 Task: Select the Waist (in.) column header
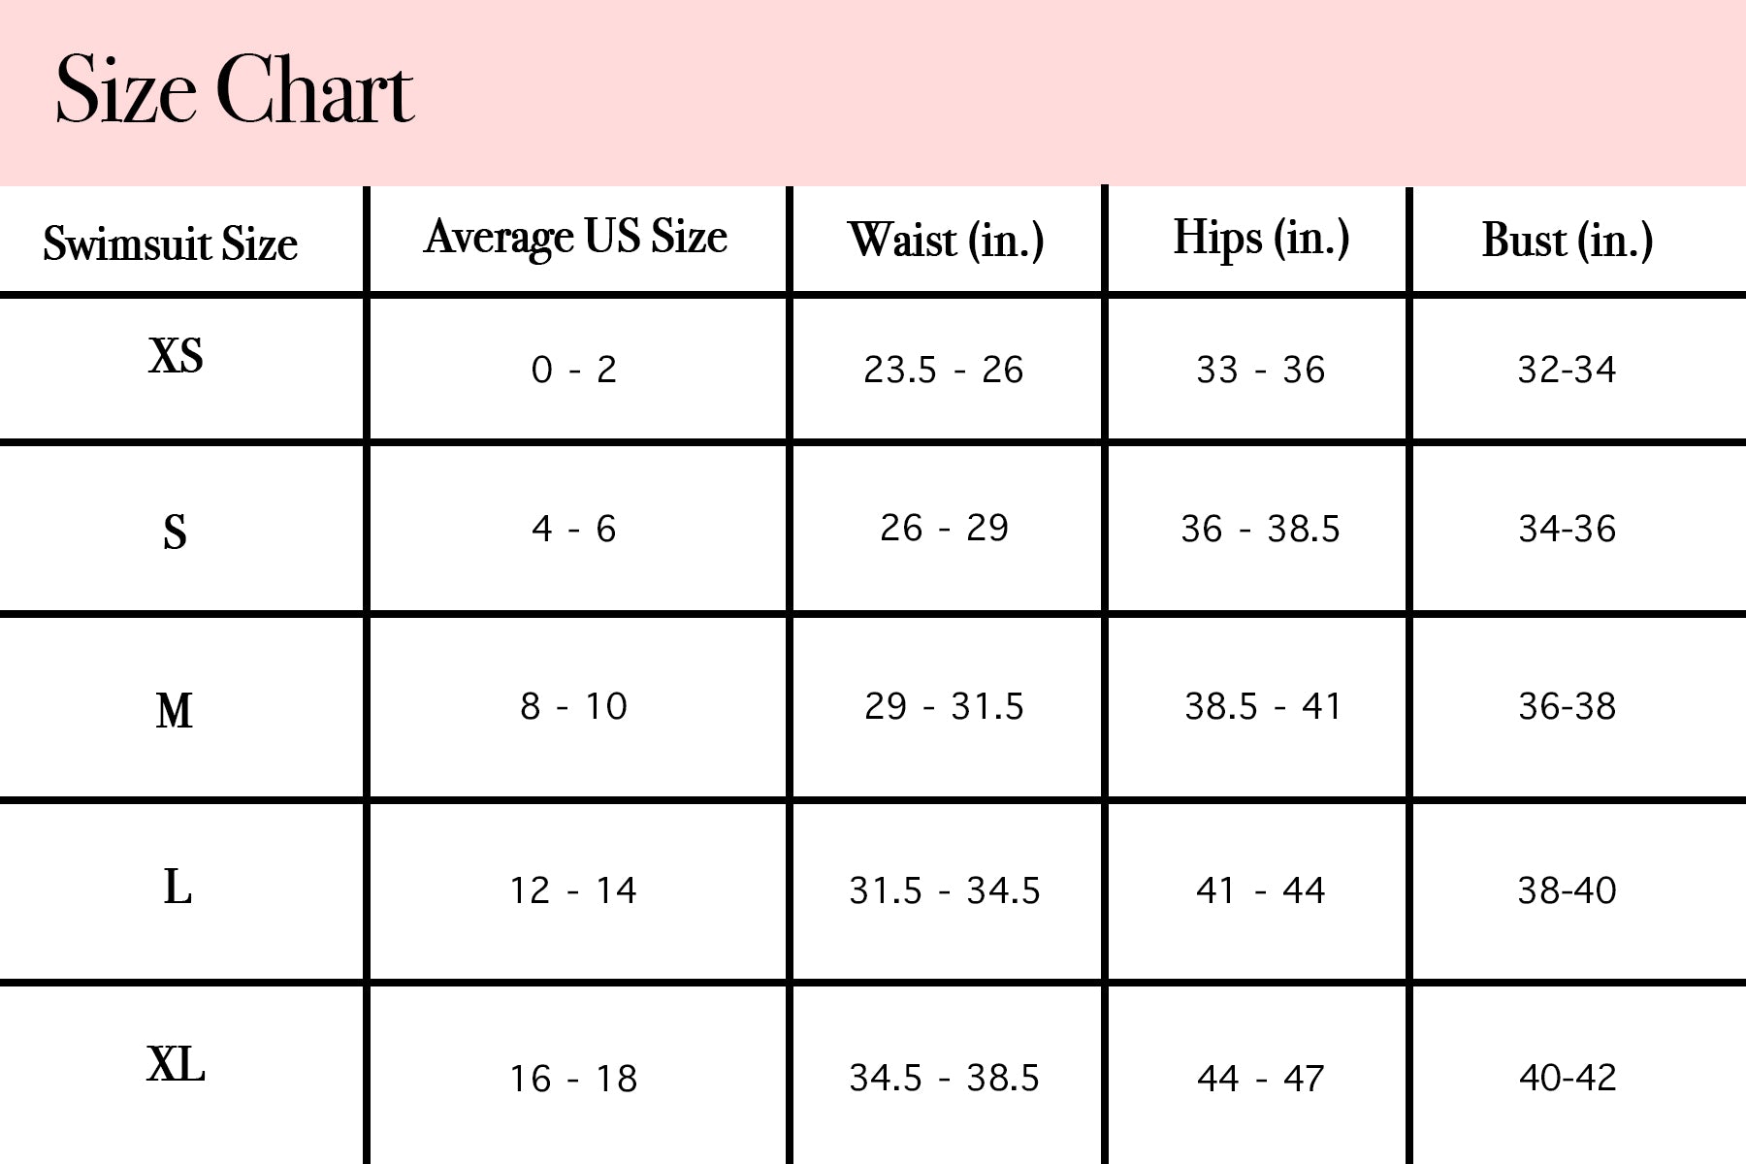tap(946, 241)
